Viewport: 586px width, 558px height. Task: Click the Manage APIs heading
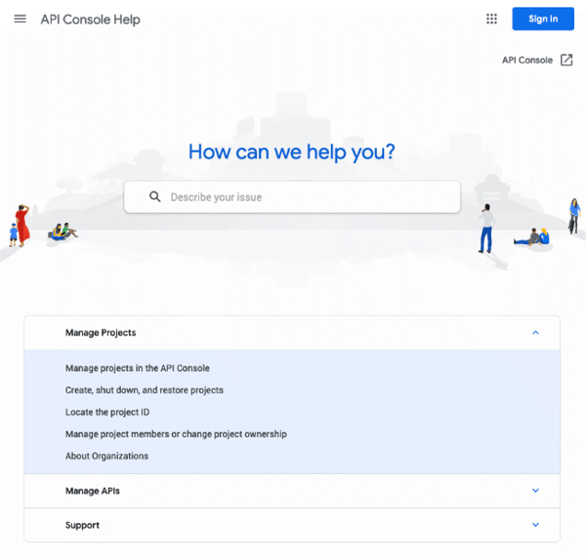tap(93, 491)
